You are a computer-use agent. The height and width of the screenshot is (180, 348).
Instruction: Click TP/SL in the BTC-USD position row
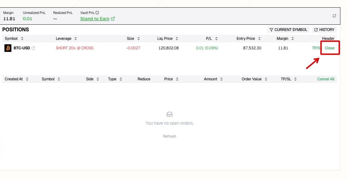point(317,48)
